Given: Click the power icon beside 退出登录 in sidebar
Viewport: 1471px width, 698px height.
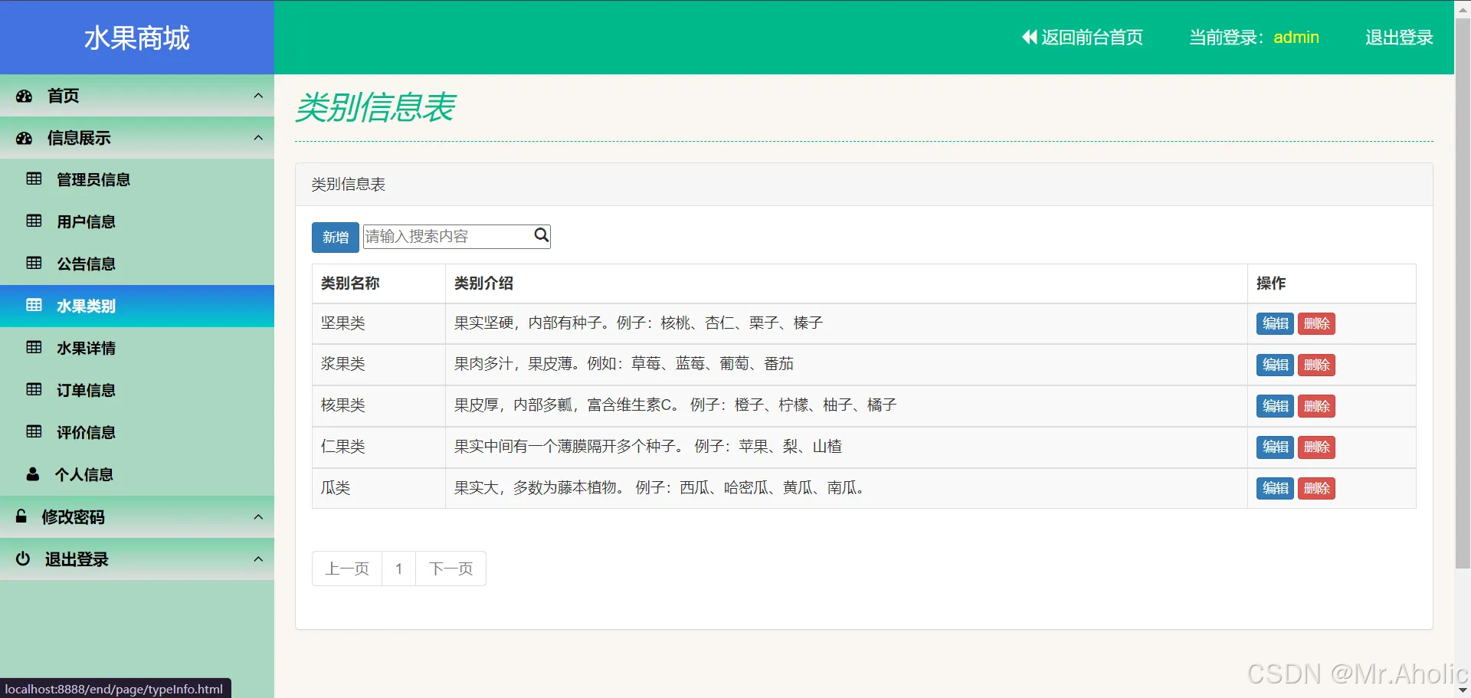Looking at the screenshot, I should click(23, 559).
